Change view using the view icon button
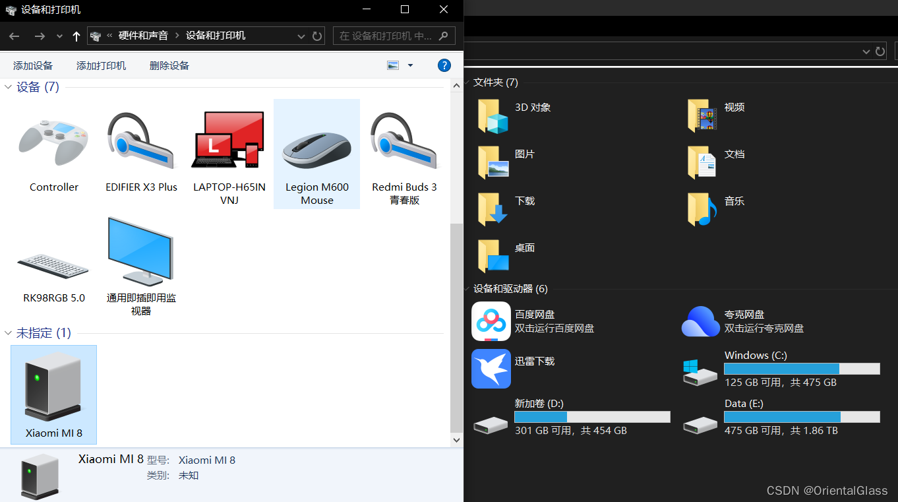This screenshot has height=502, width=898. click(394, 65)
